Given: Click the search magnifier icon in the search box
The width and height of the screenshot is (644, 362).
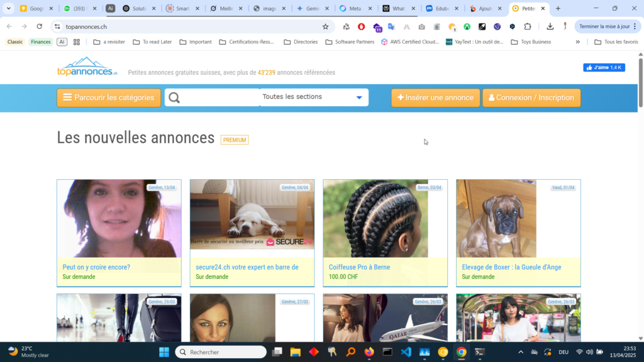Looking at the screenshot, I should click(174, 97).
